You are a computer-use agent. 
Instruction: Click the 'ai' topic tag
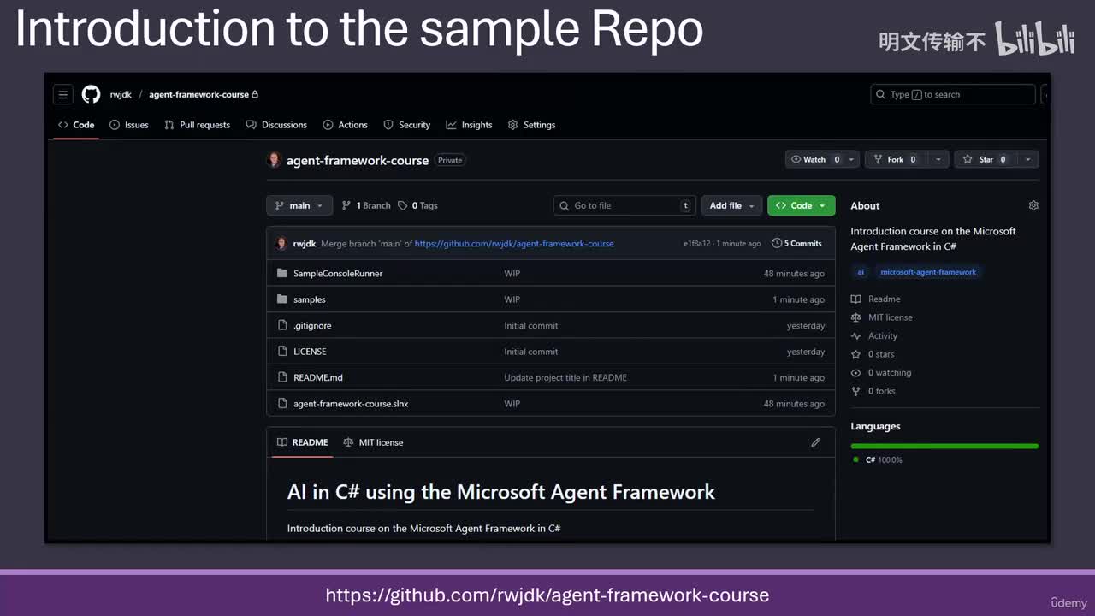(861, 272)
